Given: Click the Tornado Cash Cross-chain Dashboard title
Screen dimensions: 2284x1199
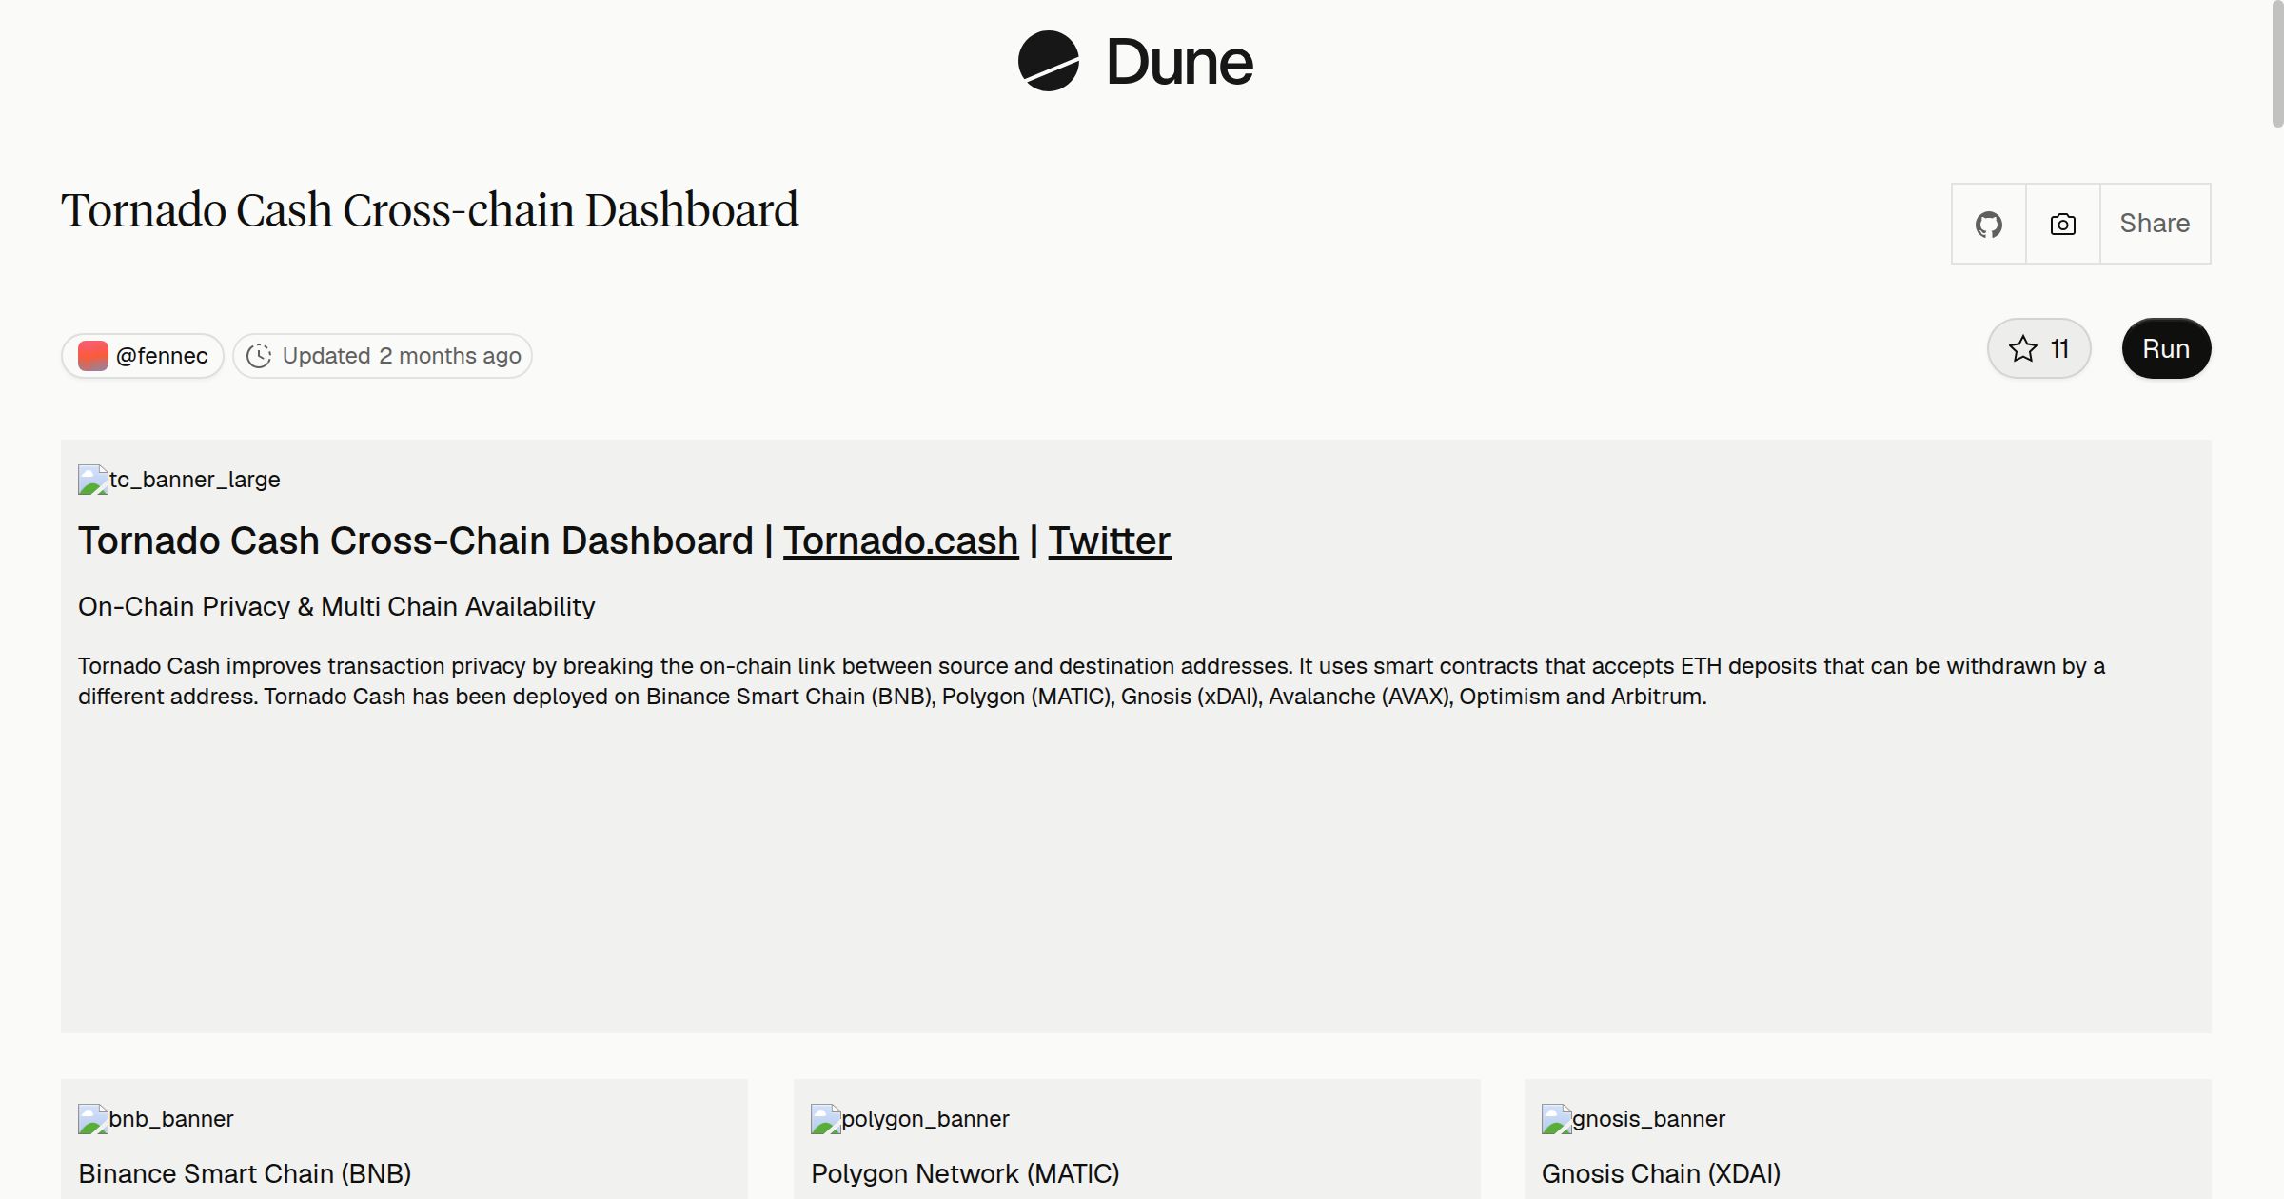Looking at the screenshot, I should click(430, 210).
